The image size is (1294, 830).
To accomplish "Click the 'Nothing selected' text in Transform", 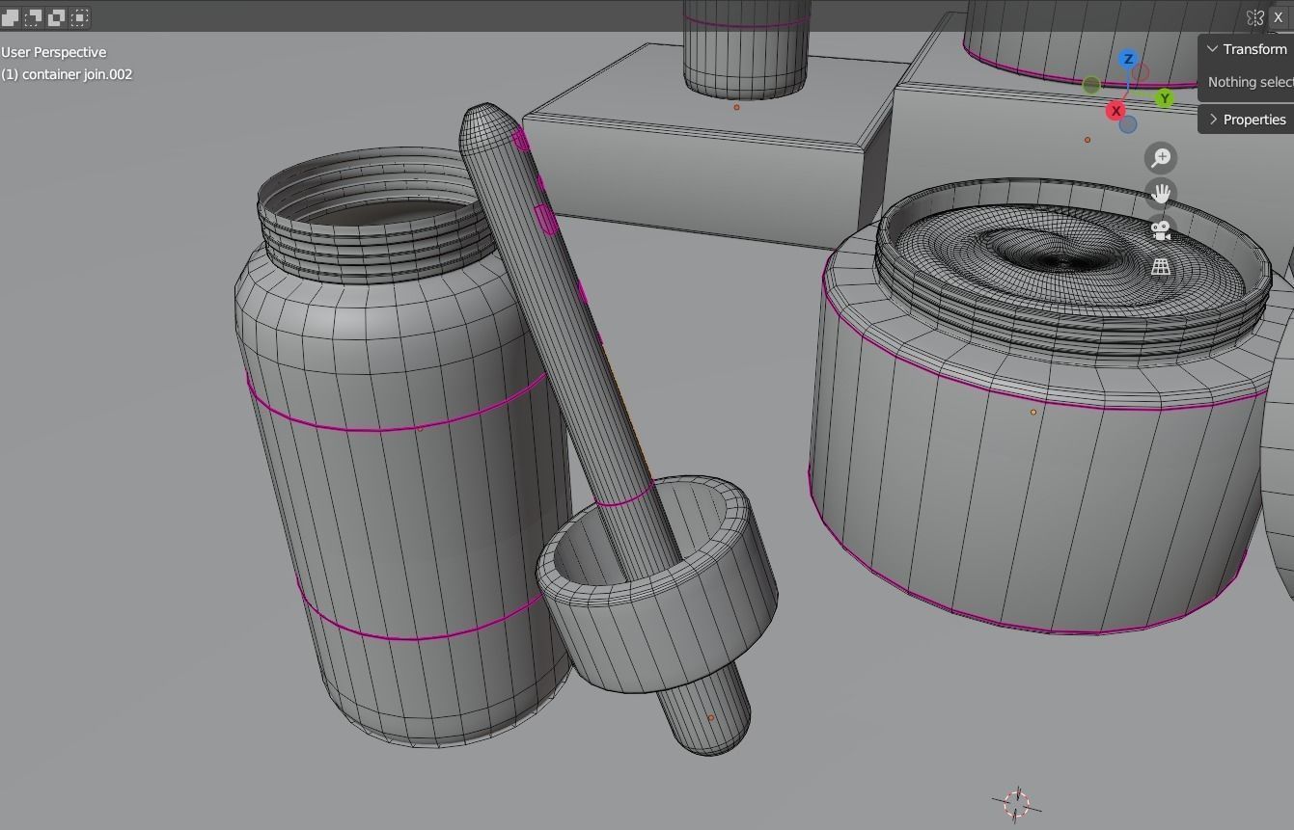I will pyautogui.click(x=1251, y=82).
